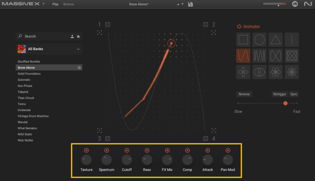Click the capture snapshot icon above corner 4
This screenshot has width=315, height=181.
click(214, 131)
